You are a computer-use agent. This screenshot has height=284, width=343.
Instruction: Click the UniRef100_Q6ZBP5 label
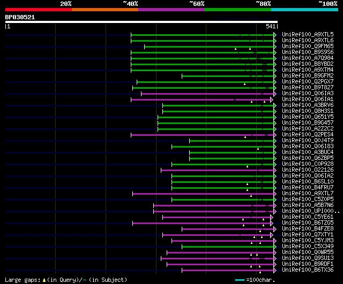308,158
